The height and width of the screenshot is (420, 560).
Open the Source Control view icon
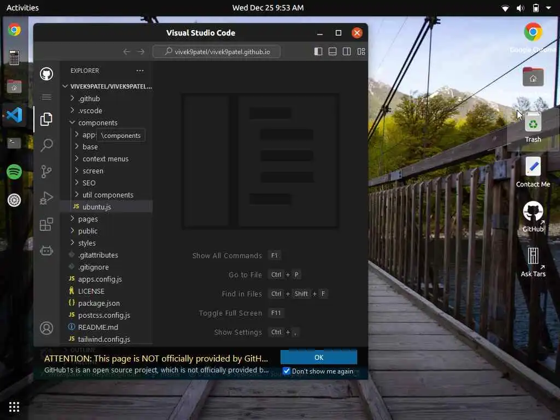46,172
